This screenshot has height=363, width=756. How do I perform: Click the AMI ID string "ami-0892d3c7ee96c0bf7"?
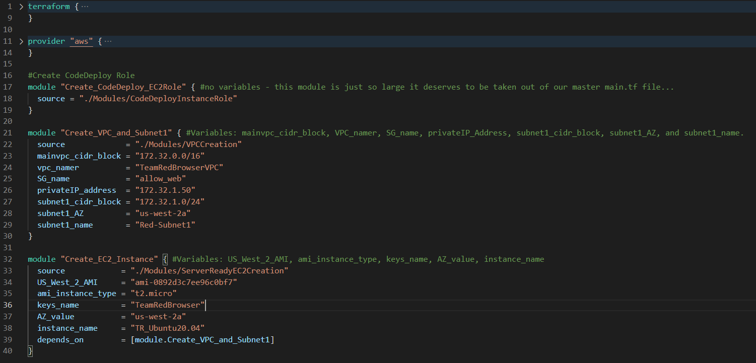click(x=183, y=282)
